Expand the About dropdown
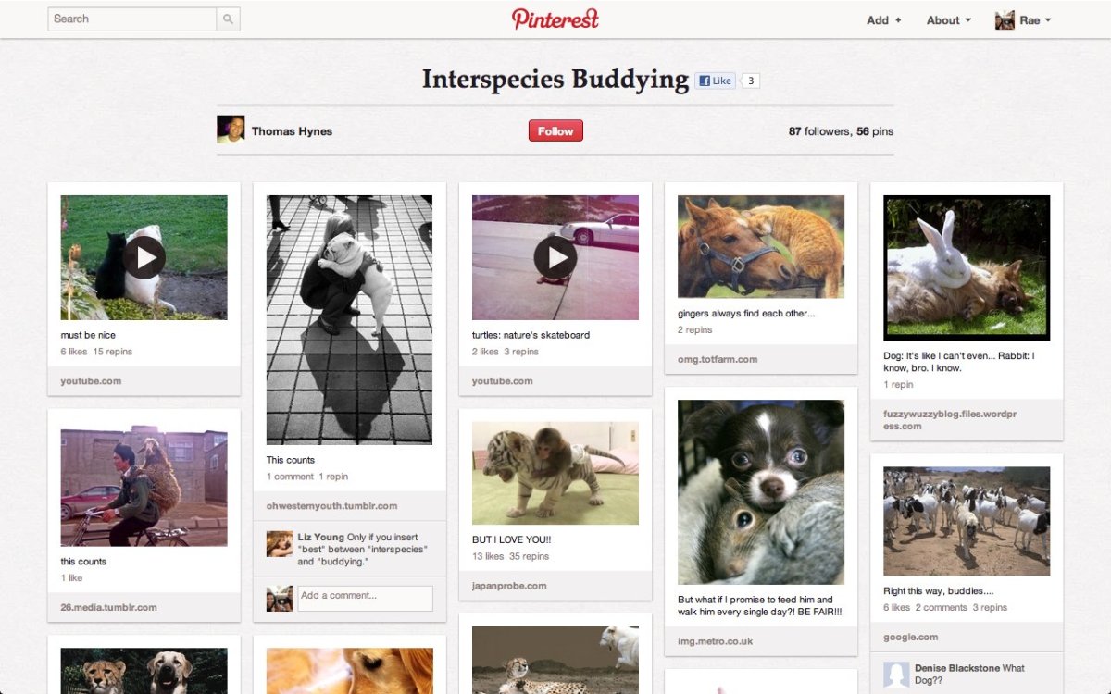 [948, 20]
